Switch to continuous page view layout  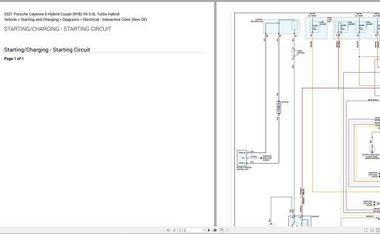372,230
